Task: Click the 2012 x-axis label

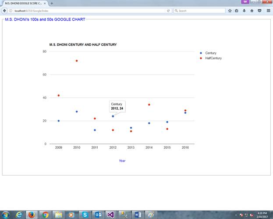Action: point(113,147)
